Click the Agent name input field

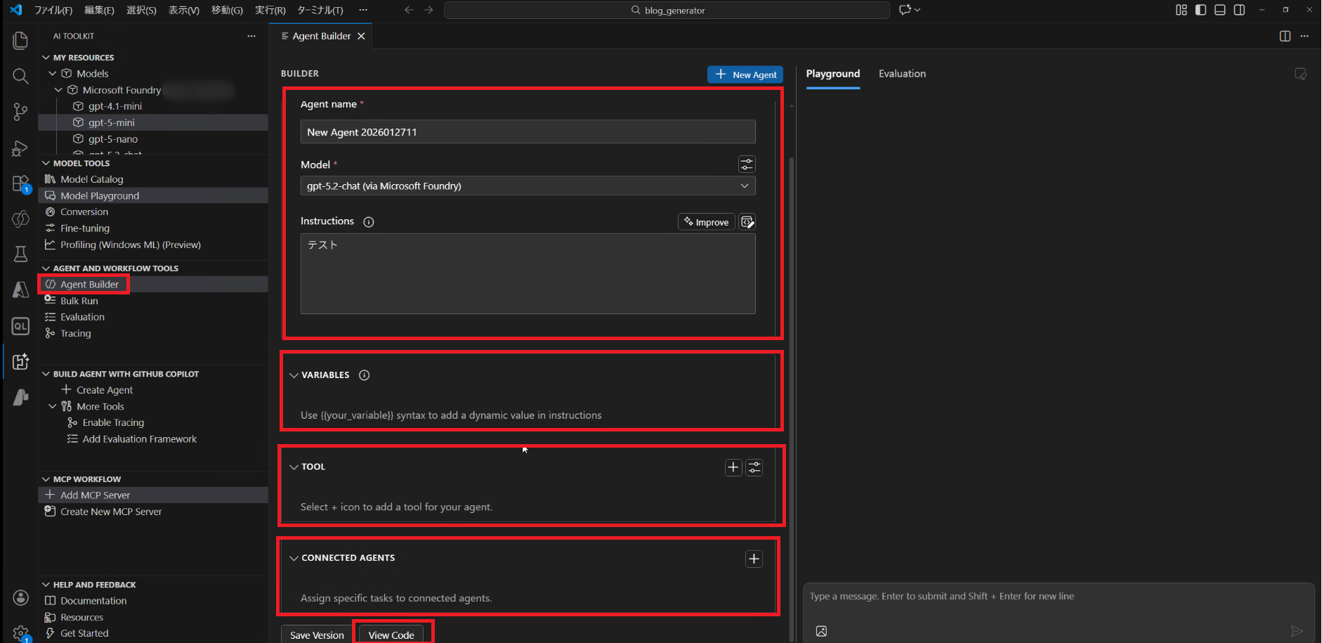click(528, 131)
